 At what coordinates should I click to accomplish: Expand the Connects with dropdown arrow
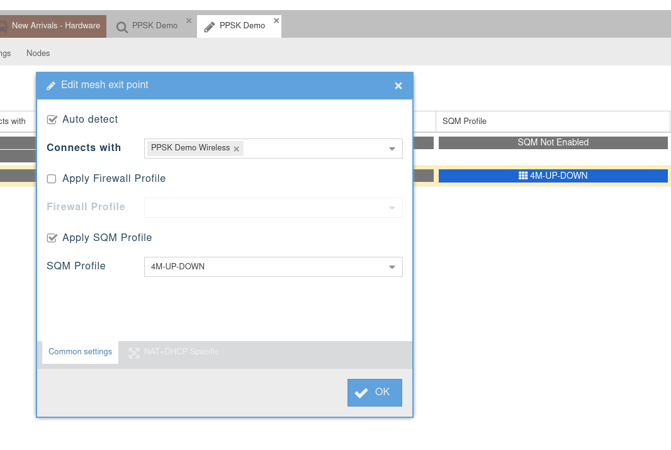coord(392,149)
